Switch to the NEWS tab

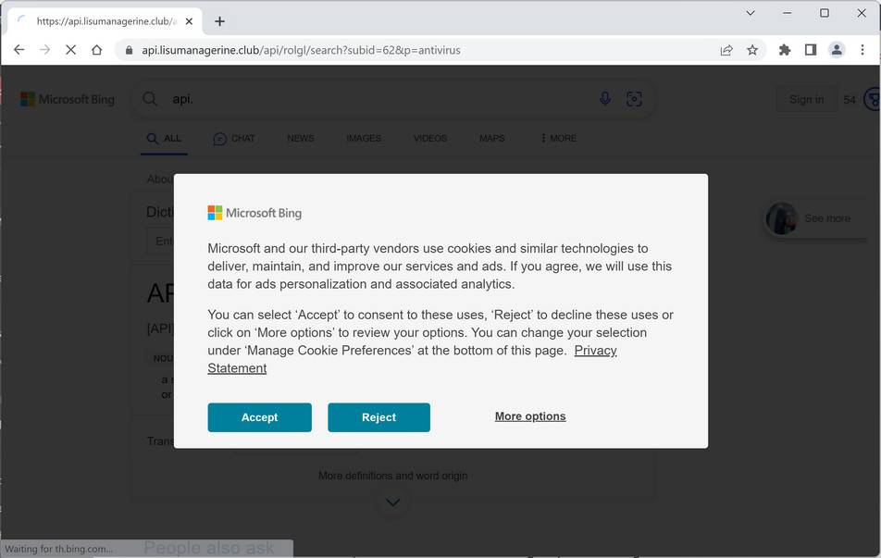301,138
